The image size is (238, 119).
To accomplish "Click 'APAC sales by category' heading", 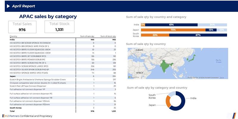I will click(48, 17).
